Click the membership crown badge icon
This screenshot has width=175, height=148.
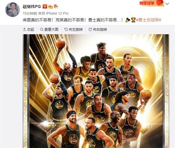(x=50, y=7)
